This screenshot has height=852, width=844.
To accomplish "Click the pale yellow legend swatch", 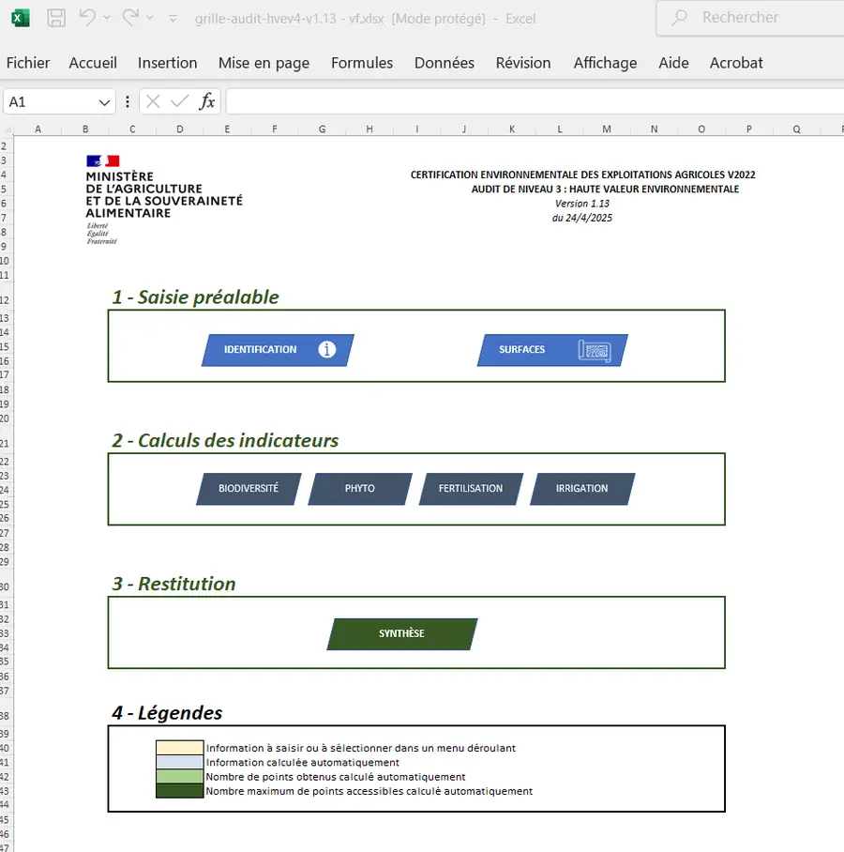I will [180, 748].
